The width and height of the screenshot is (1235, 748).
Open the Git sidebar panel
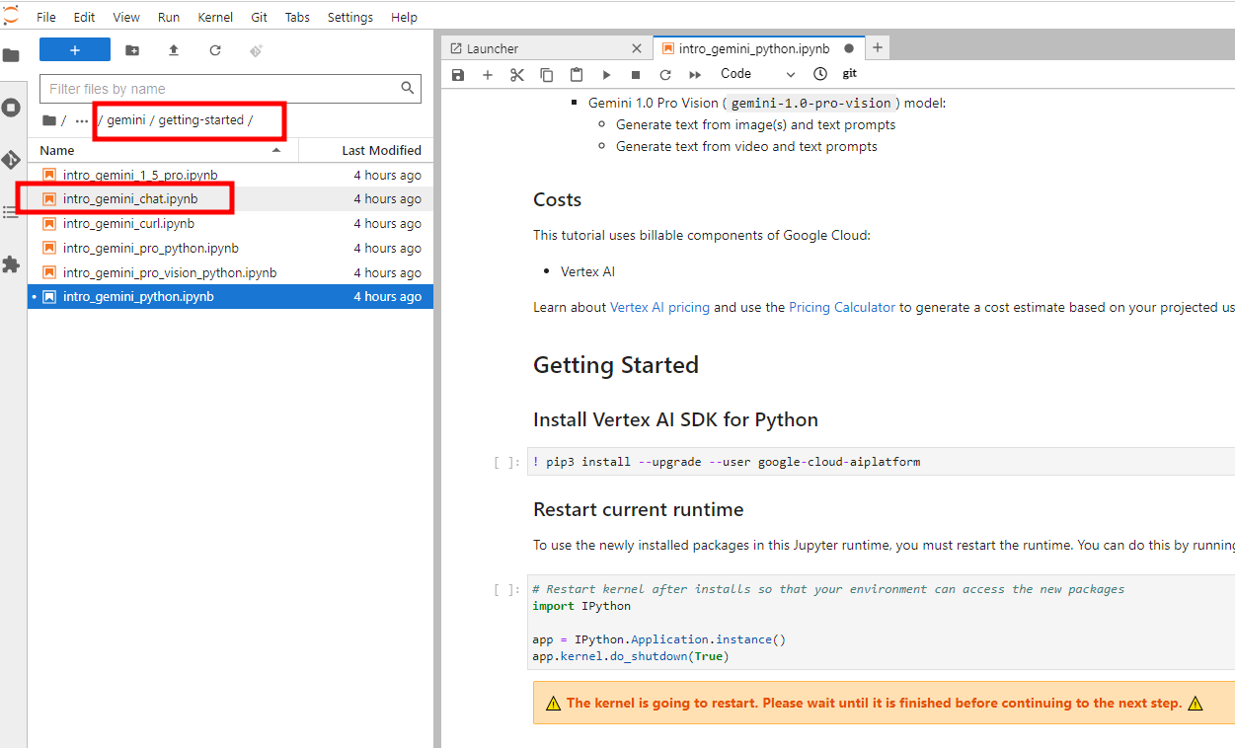point(11,159)
